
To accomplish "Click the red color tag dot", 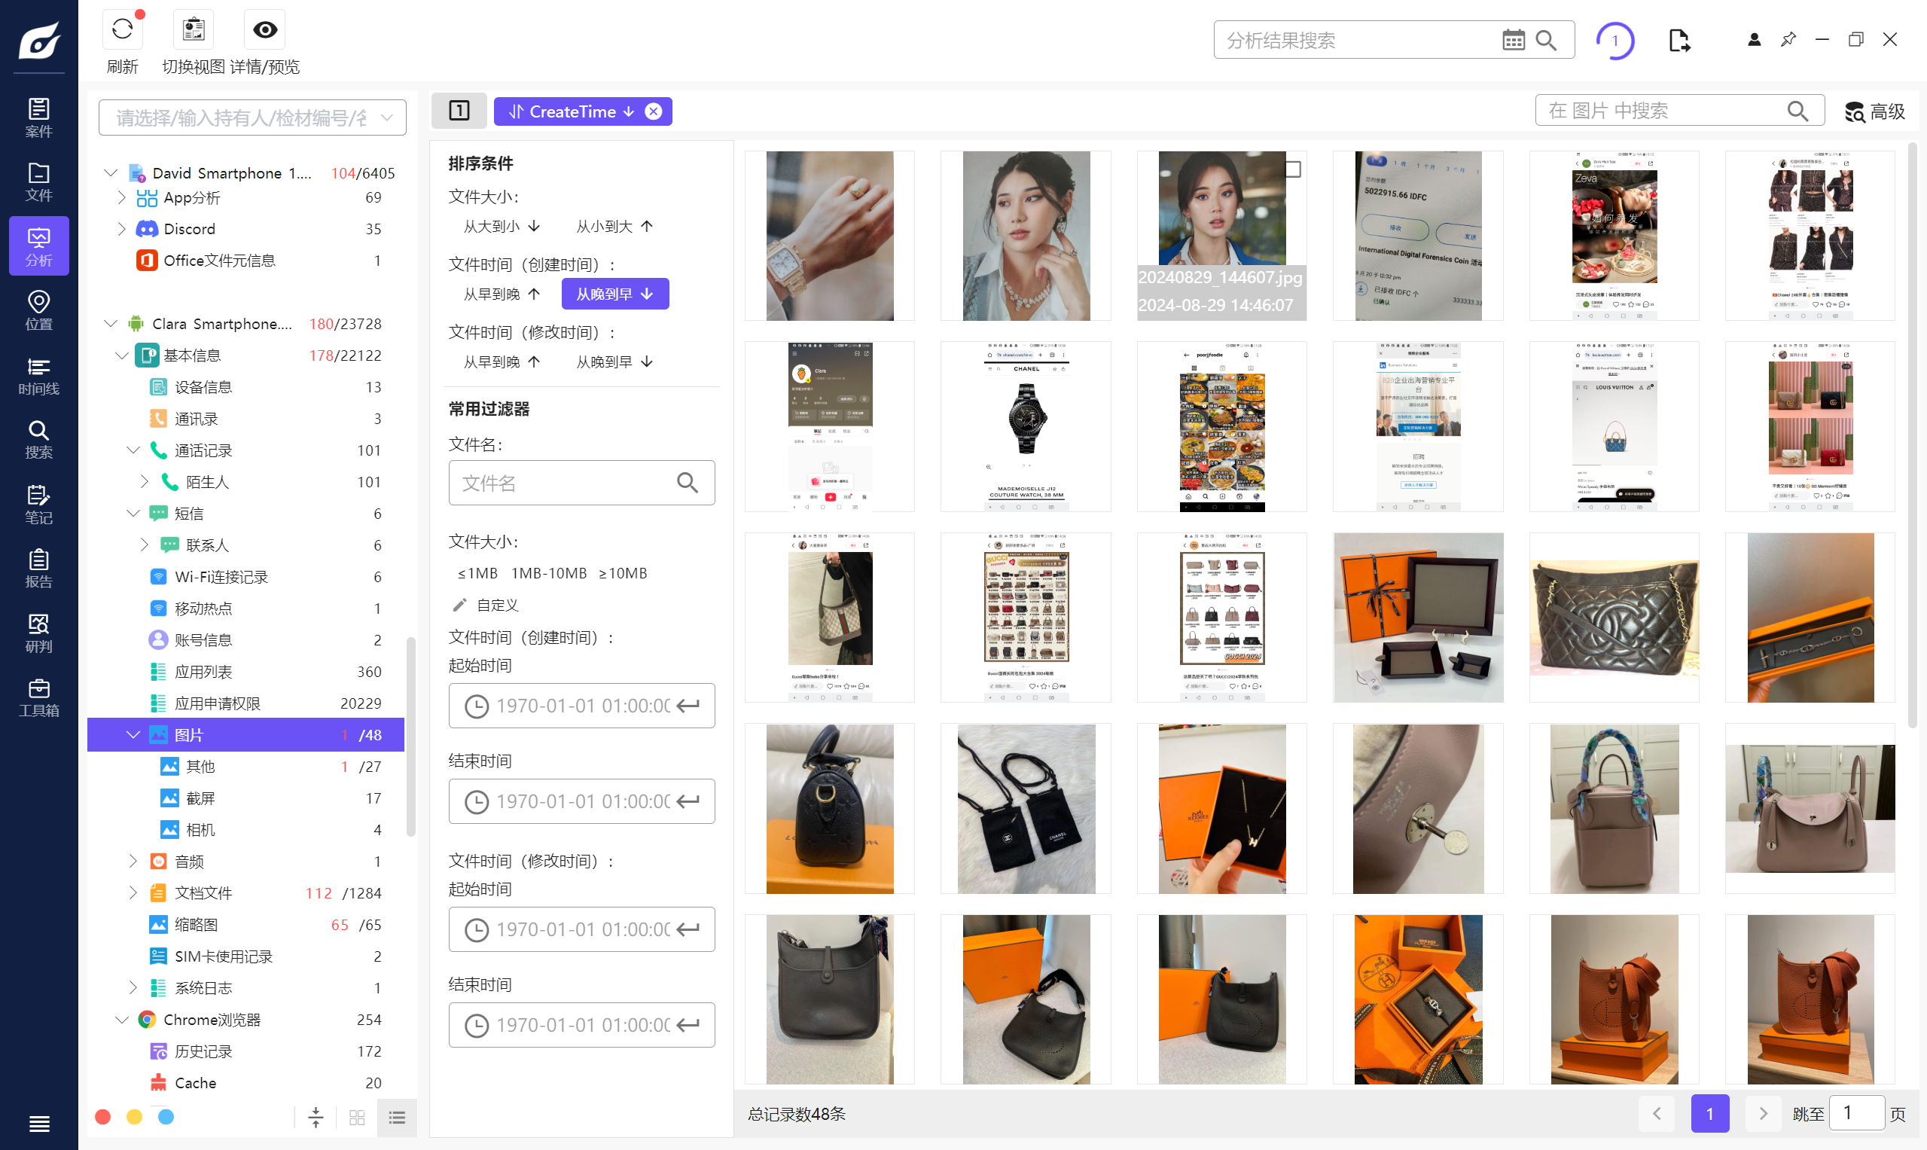I will pyautogui.click(x=102, y=1117).
